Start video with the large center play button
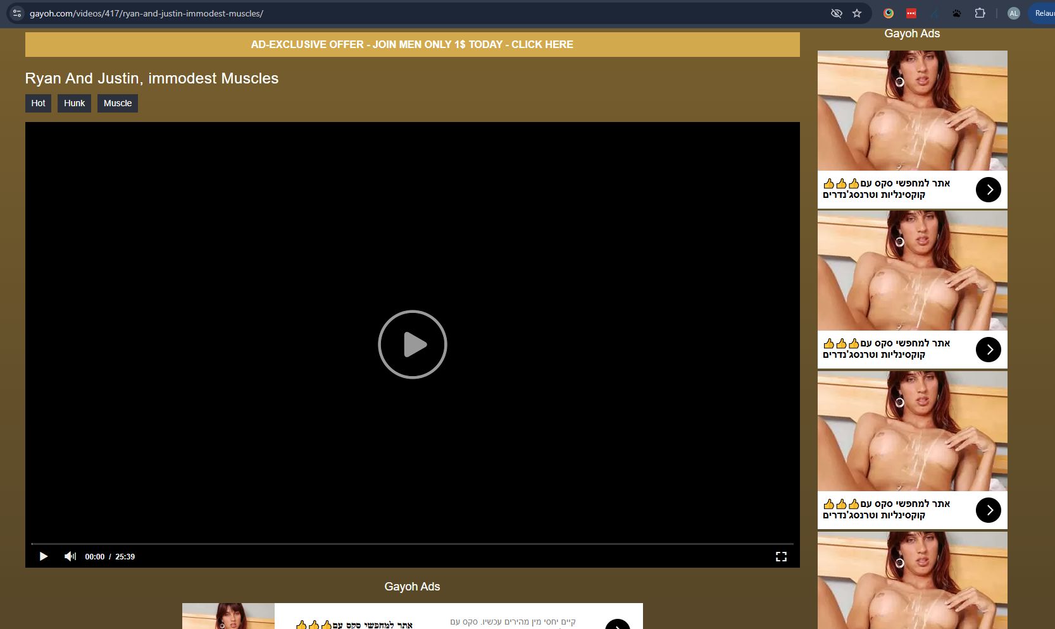 tap(413, 345)
